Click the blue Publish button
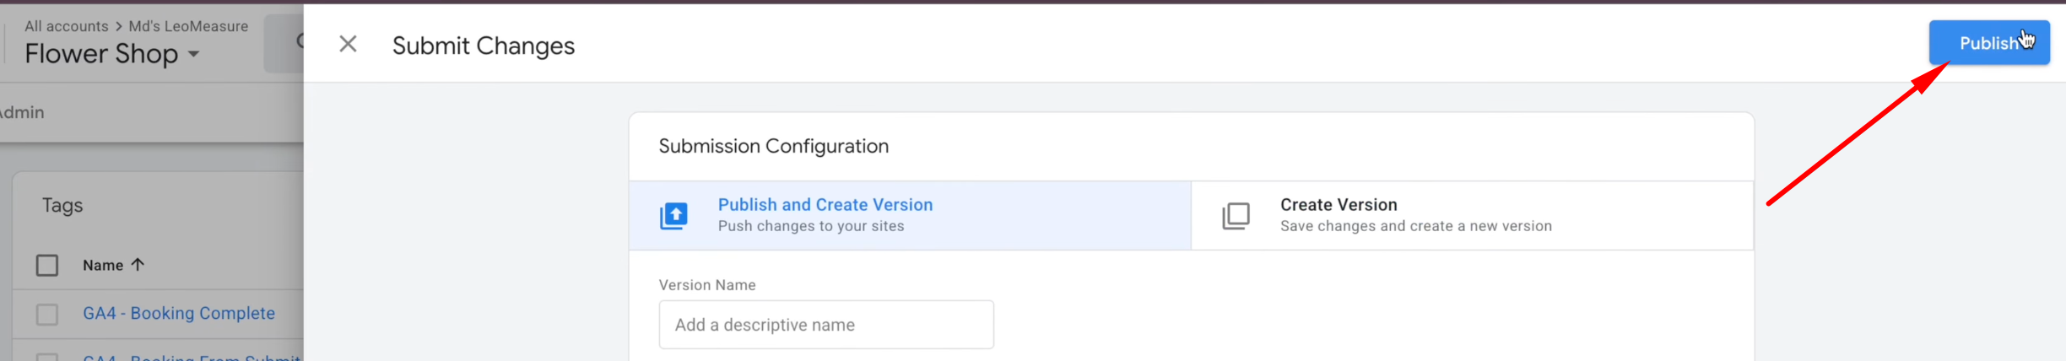 click(x=1988, y=43)
